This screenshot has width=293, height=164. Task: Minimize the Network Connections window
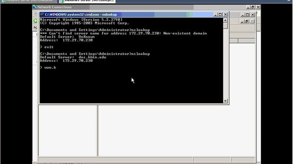[x=248, y=7]
